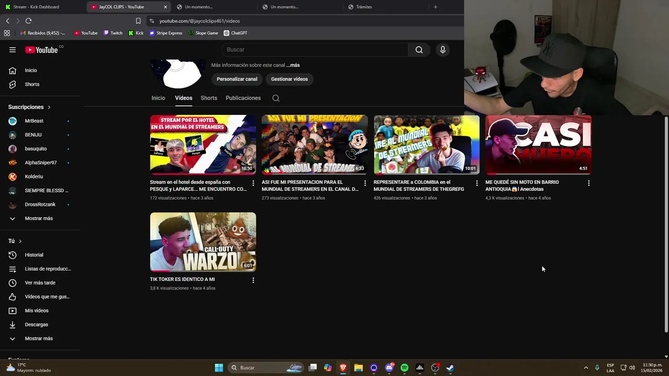Open the YouTube hamburger guide menu
Screen dimensions: 669x376
(x=13, y=50)
